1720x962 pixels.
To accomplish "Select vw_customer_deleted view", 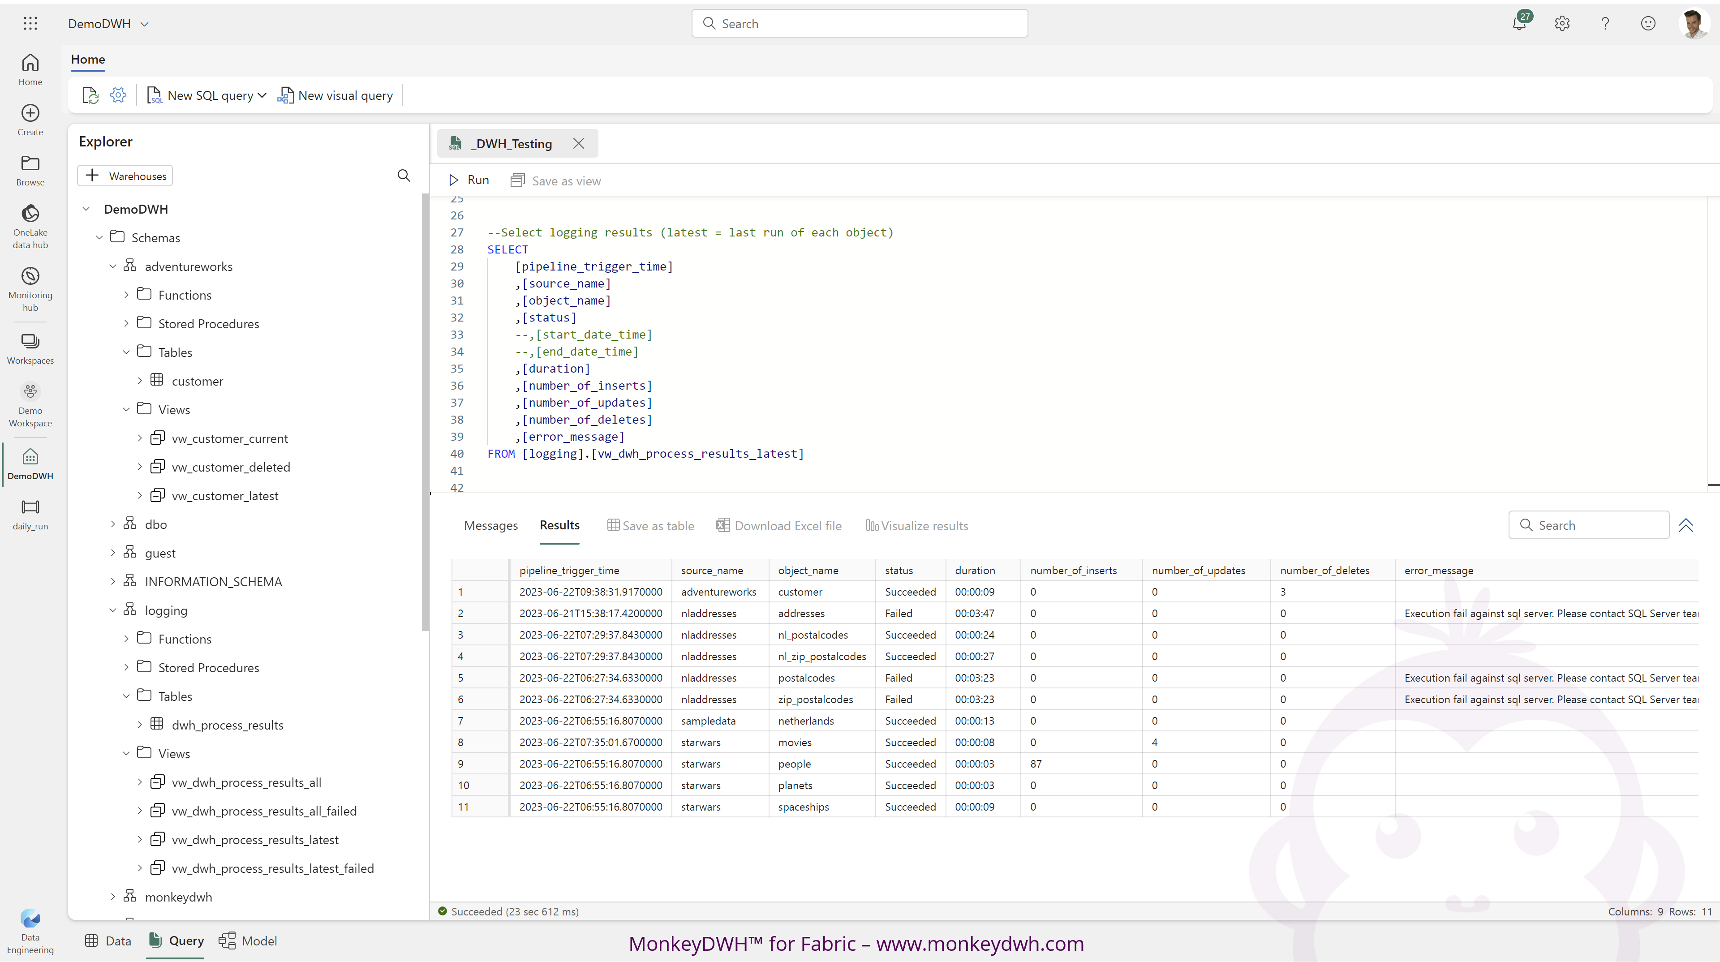I will pos(231,467).
